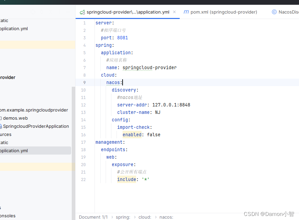Click the 'Document 1/1' breadcrumb
The height and width of the screenshot is (220, 299).
pyautogui.click(x=93, y=217)
